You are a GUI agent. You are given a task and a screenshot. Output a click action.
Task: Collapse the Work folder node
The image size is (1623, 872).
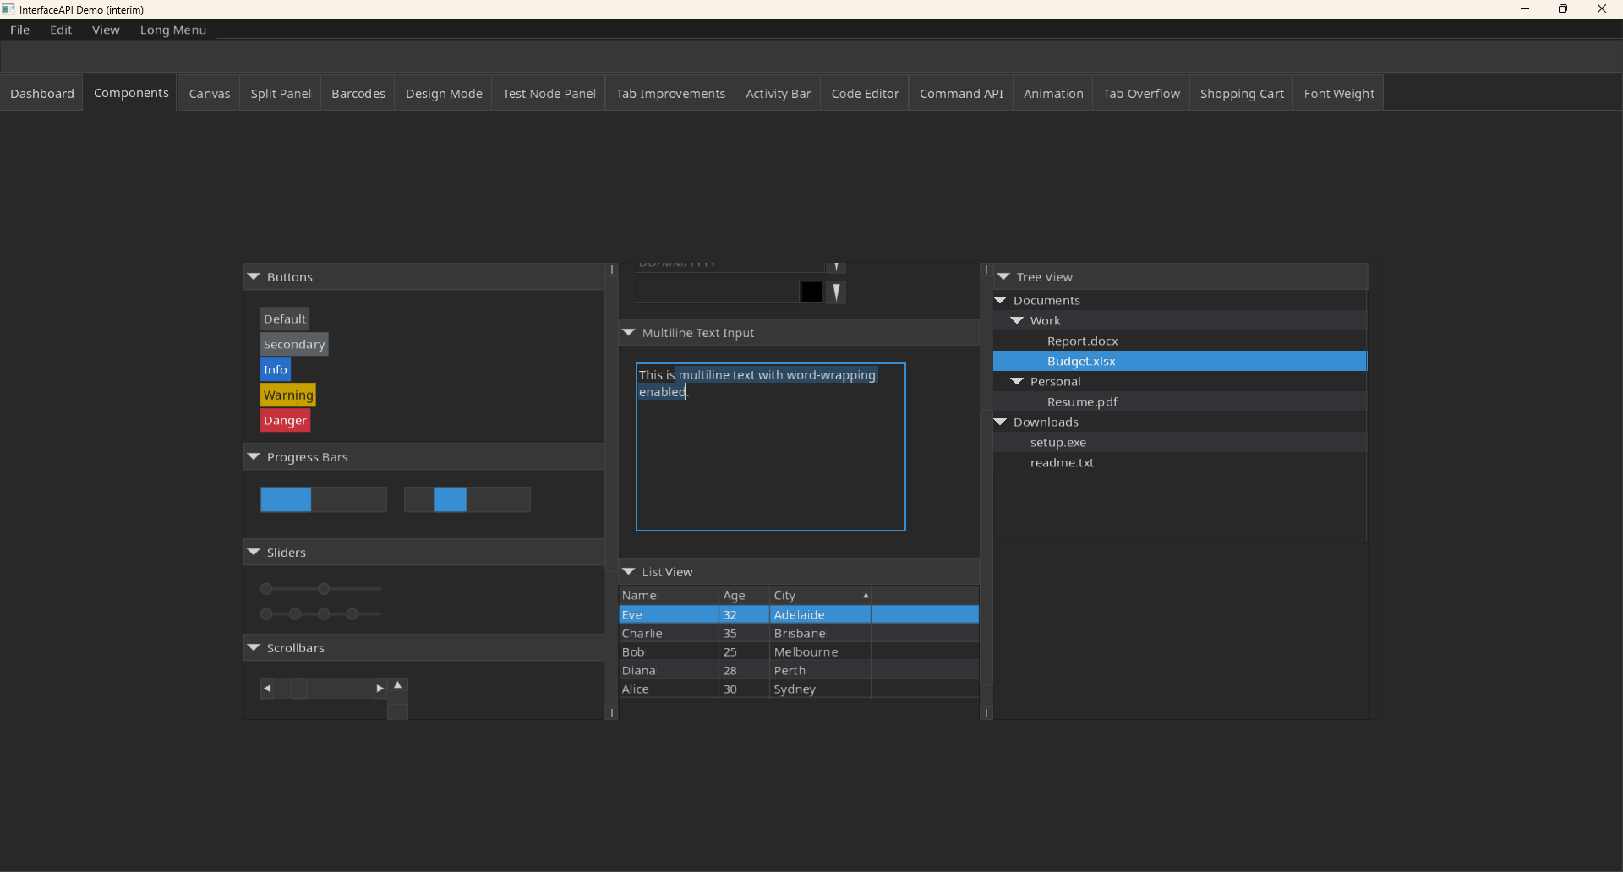coord(1017,321)
